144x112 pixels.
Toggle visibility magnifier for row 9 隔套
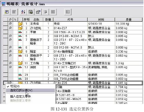(10, 51)
